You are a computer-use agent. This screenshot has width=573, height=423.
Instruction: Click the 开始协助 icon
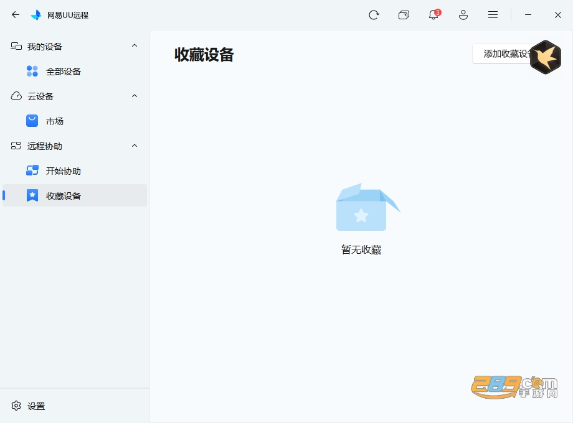(x=32, y=170)
